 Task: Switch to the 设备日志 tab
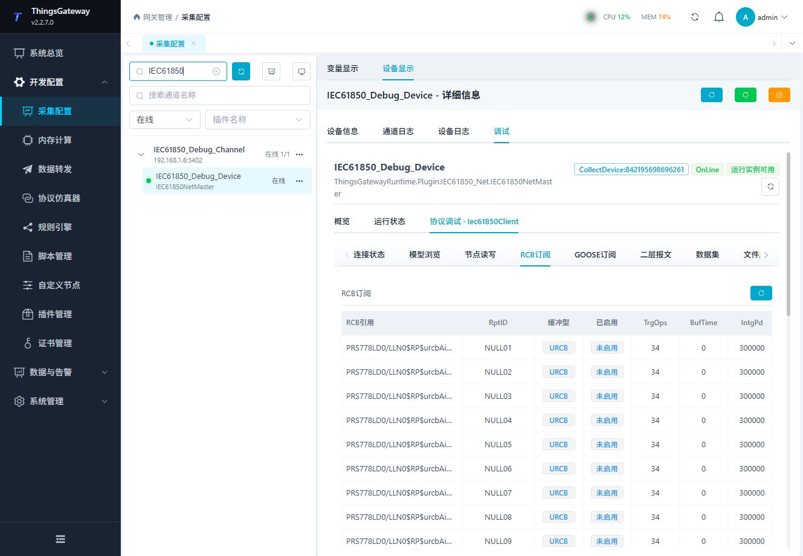click(x=454, y=131)
